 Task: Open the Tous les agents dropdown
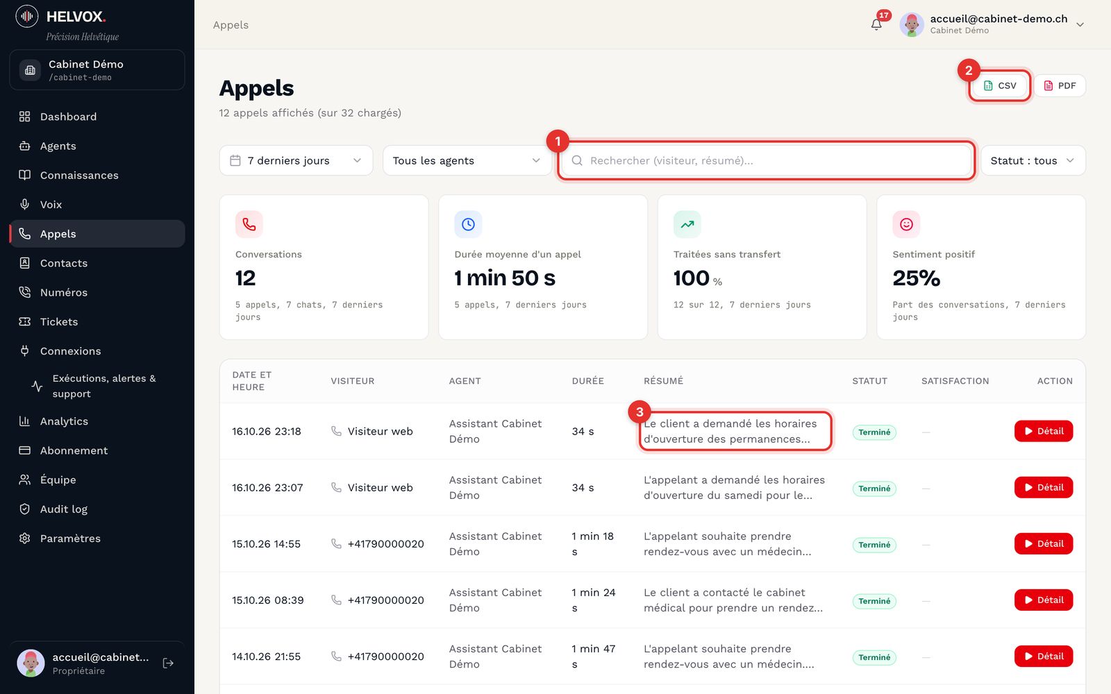click(x=467, y=160)
